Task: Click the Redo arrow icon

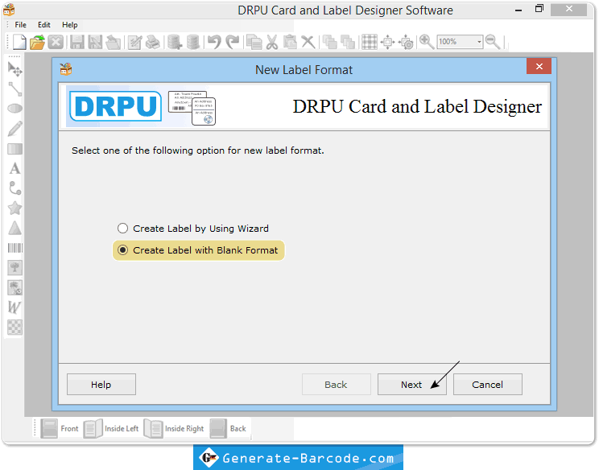Action: [x=232, y=42]
